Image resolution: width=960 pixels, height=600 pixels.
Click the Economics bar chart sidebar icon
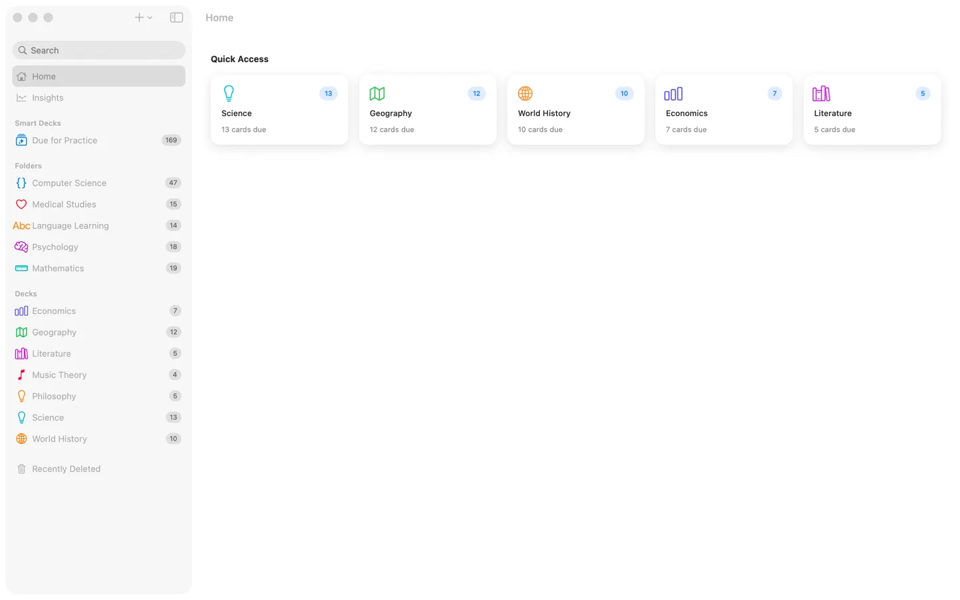(x=21, y=311)
